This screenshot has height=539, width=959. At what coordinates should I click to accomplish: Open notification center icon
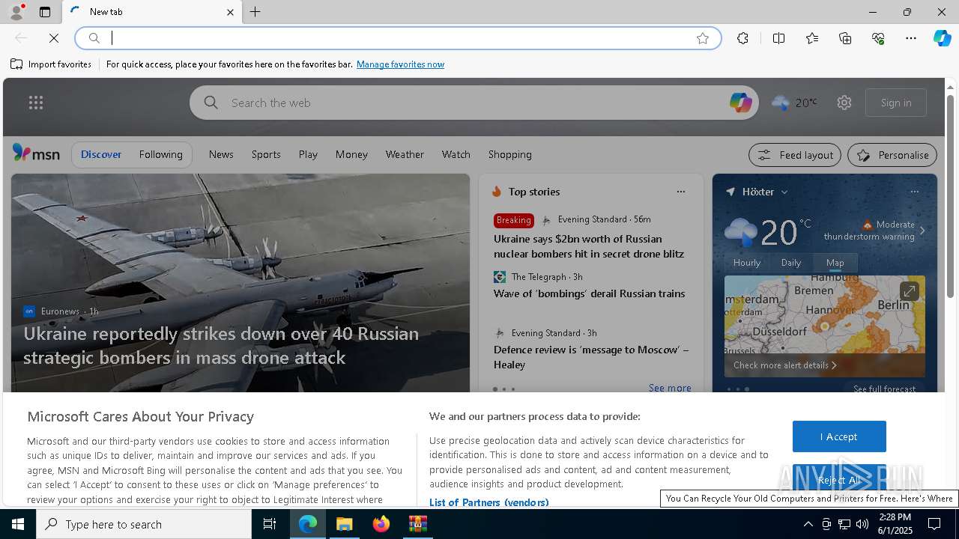pos(934,524)
